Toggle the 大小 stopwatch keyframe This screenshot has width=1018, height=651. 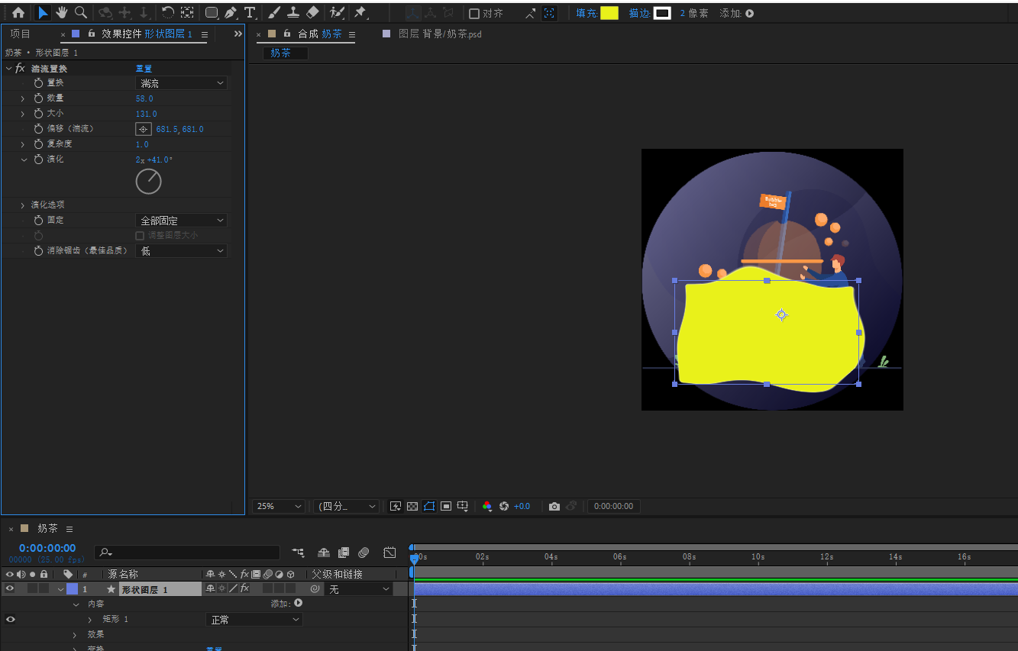coord(38,113)
